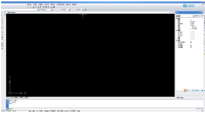The height and width of the screenshot is (113, 205).
Task: Click the last icon right of lineweight dropdown
Action: (x=86, y=10)
